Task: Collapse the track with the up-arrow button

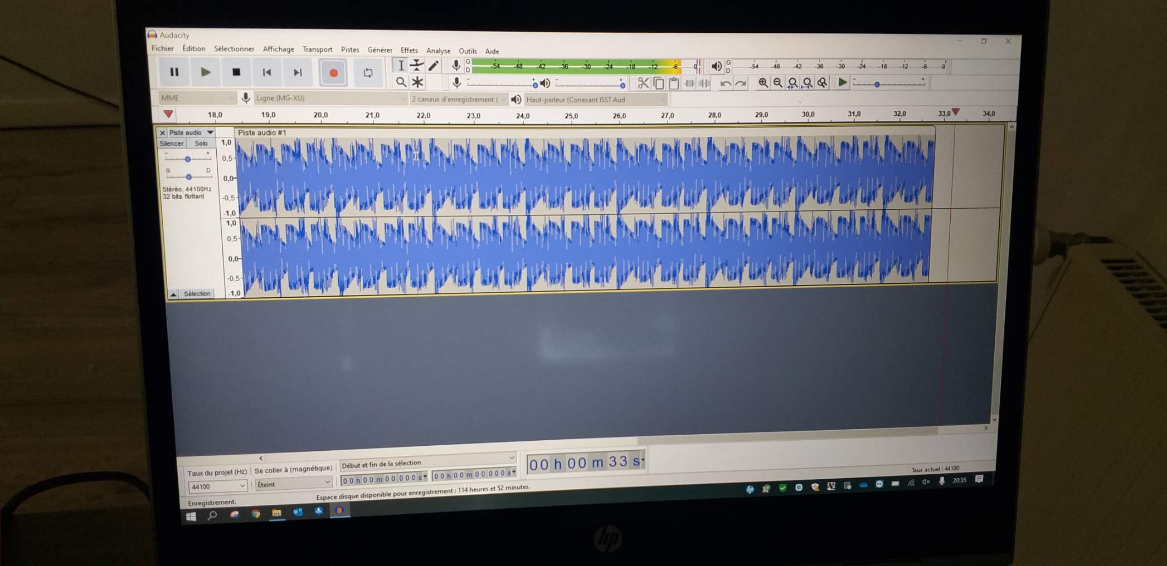Action: coord(173,294)
